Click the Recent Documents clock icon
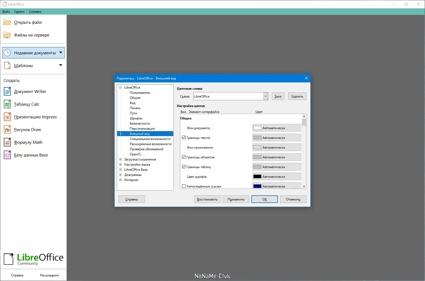Image resolution: width=425 pixels, height=281 pixels. 7,53
